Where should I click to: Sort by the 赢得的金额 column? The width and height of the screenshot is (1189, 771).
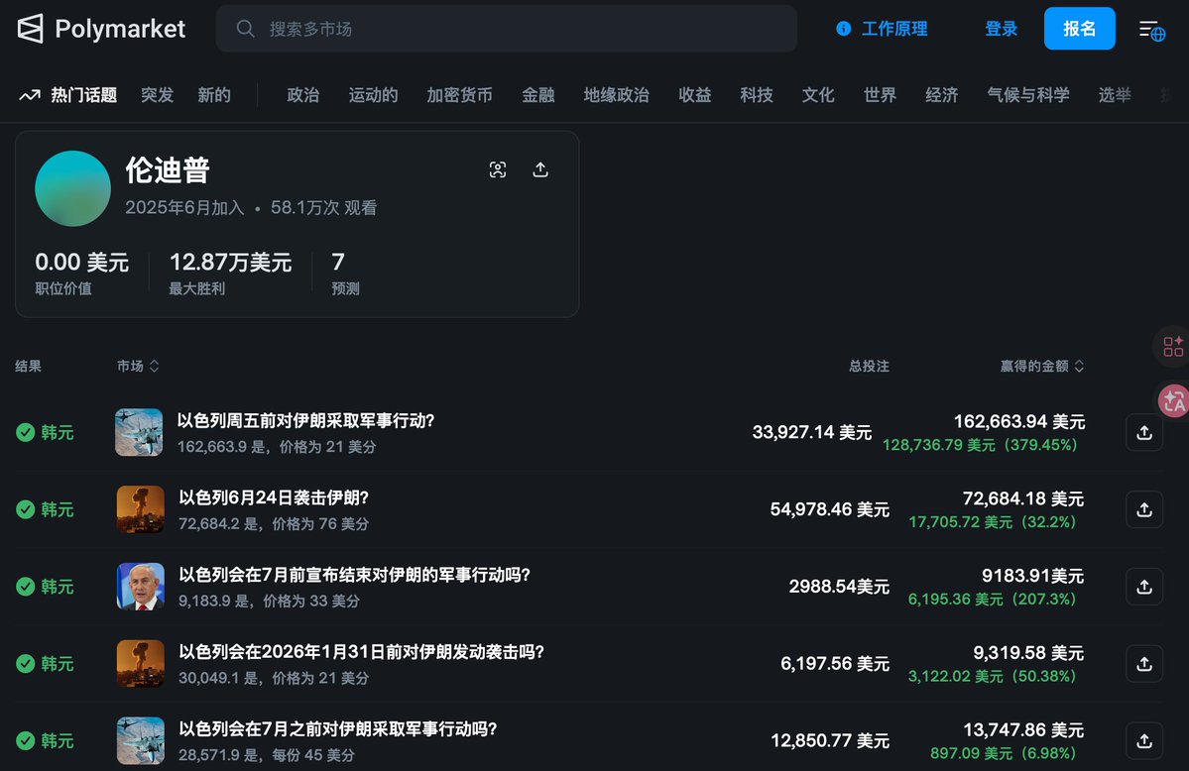click(x=1042, y=366)
